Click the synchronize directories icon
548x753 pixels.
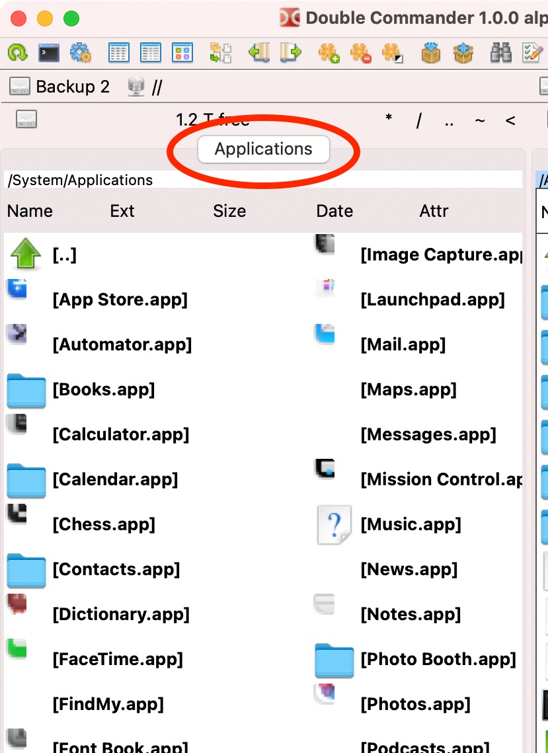[219, 53]
